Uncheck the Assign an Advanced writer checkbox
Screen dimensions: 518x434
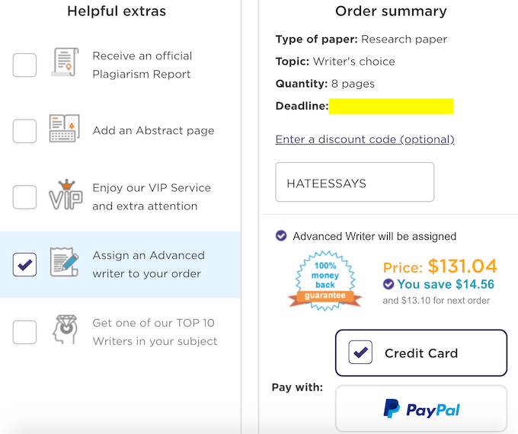24,264
